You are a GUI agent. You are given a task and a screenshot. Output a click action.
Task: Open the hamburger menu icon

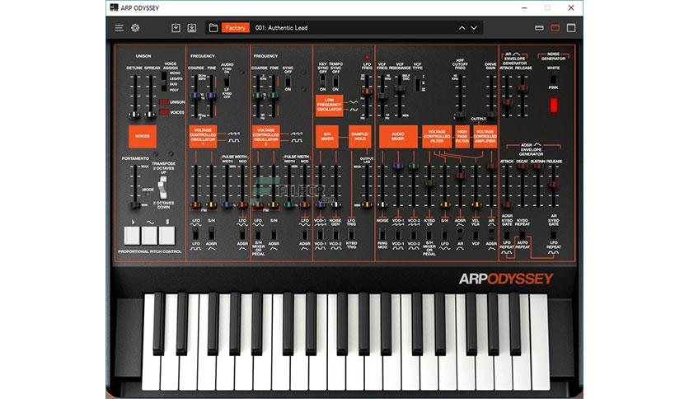tap(119, 28)
